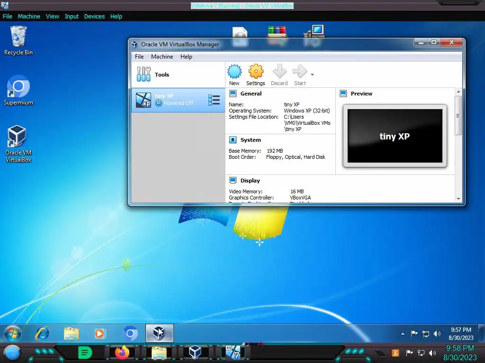This screenshot has height=363, width=485.
Task: Open Machine menu in VirtualBox Manager
Action: pos(162,57)
